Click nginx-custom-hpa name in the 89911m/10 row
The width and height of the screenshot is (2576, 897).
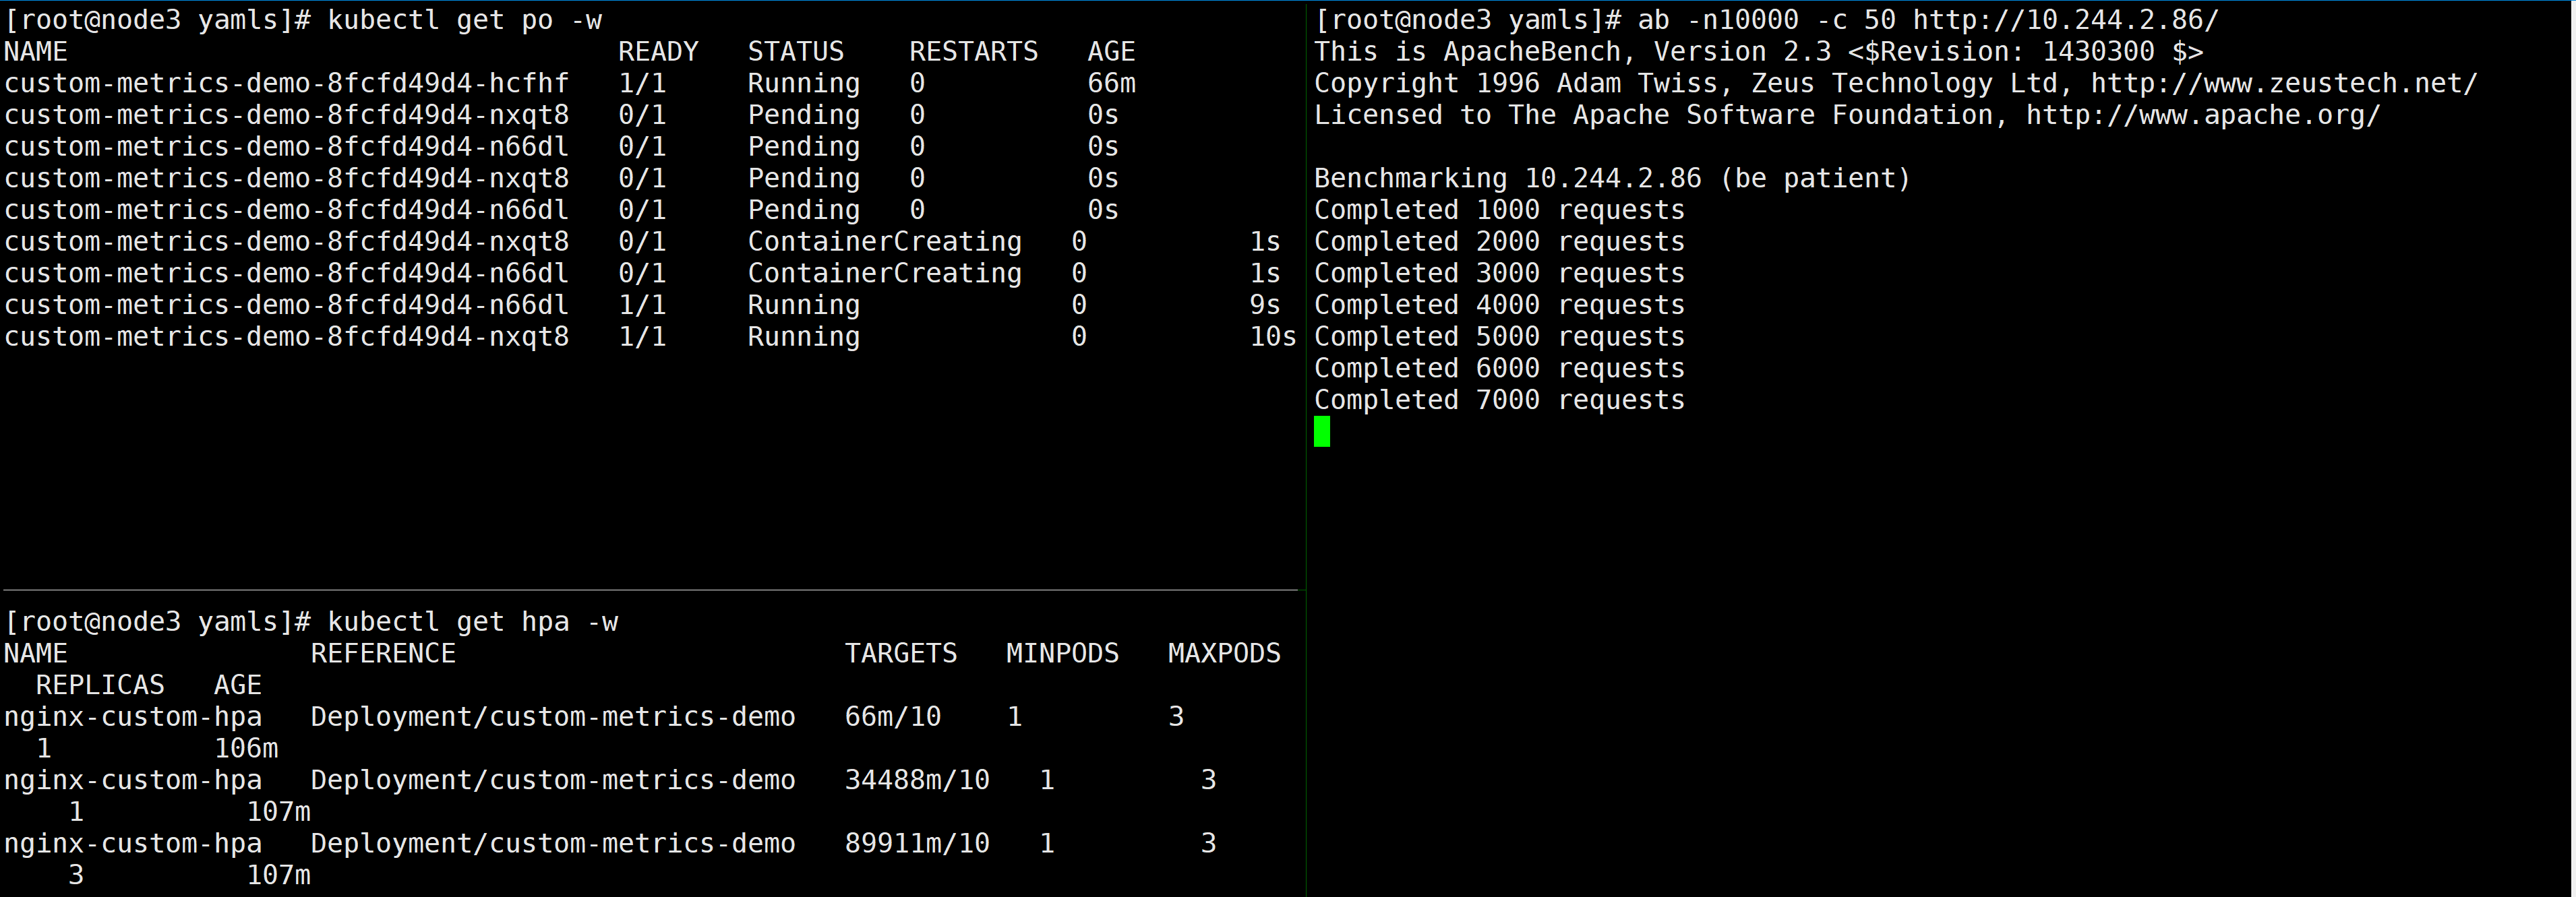(x=133, y=843)
